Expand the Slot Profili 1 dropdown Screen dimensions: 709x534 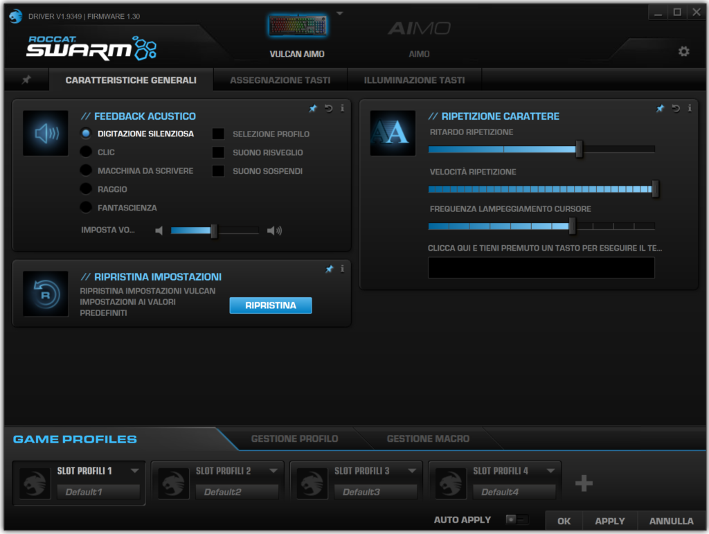[x=135, y=471]
